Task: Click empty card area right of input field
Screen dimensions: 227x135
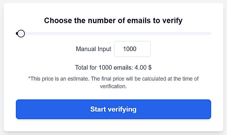Action: (x=183, y=49)
